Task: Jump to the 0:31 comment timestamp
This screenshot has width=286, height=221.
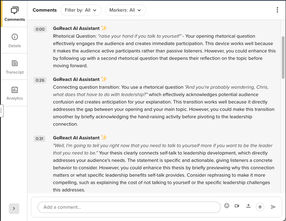Action: (40, 138)
